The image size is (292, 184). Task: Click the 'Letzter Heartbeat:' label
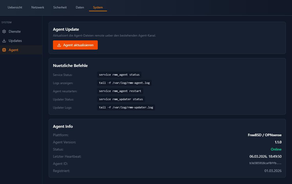67,156
